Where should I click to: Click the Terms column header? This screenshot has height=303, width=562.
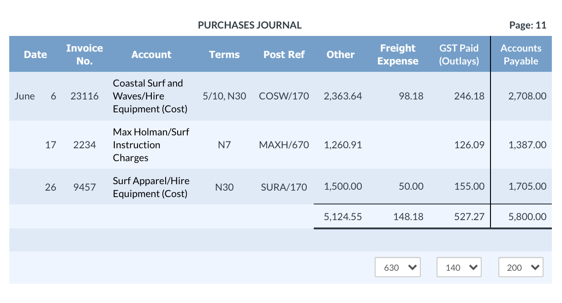[224, 54]
